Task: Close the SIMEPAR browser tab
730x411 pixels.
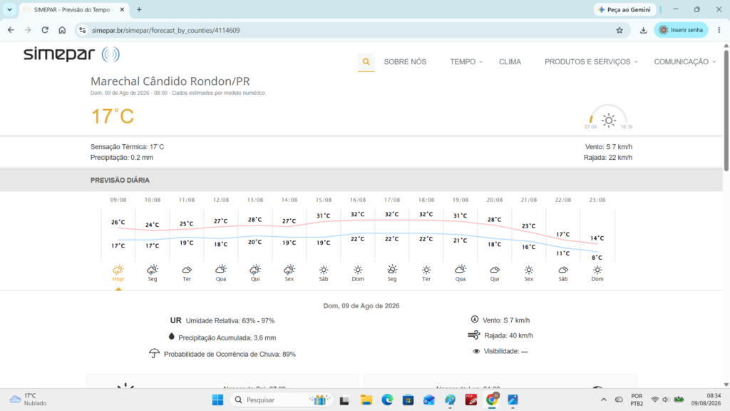Action: (x=122, y=9)
